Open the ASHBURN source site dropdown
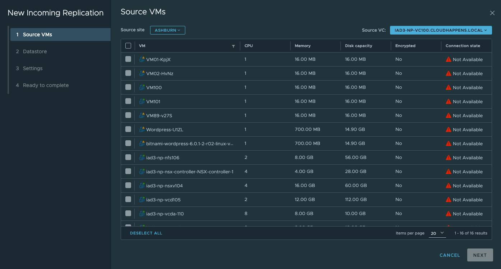The width and height of the screenshot is (501, 269). [x=167, y=30]
